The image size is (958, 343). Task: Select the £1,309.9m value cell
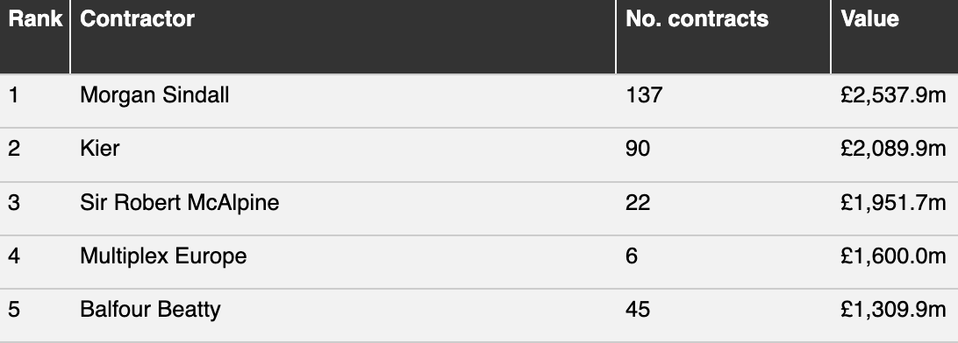pyautogui.click(x=893, y=310)
